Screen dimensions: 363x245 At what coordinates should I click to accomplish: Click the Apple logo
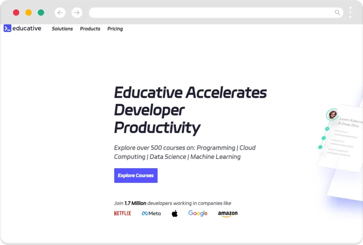point(175,213)
